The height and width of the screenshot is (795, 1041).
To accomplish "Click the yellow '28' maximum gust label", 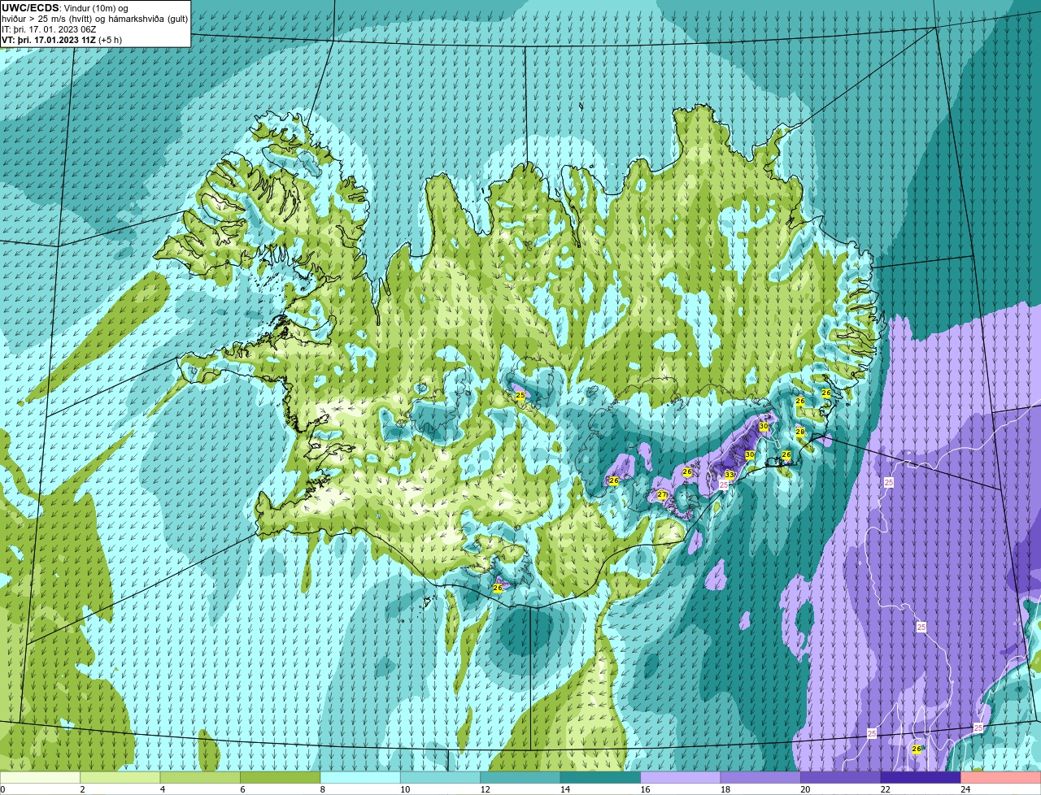I will point(799,432).
